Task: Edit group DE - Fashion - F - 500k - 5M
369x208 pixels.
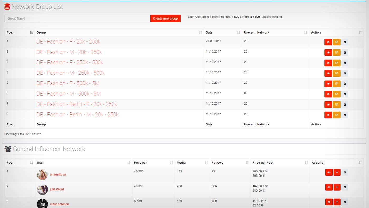Action: 337,84
